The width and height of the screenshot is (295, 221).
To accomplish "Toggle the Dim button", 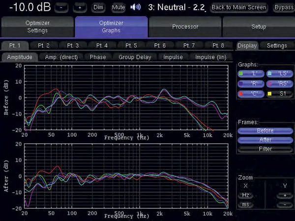I will (98, 7).
